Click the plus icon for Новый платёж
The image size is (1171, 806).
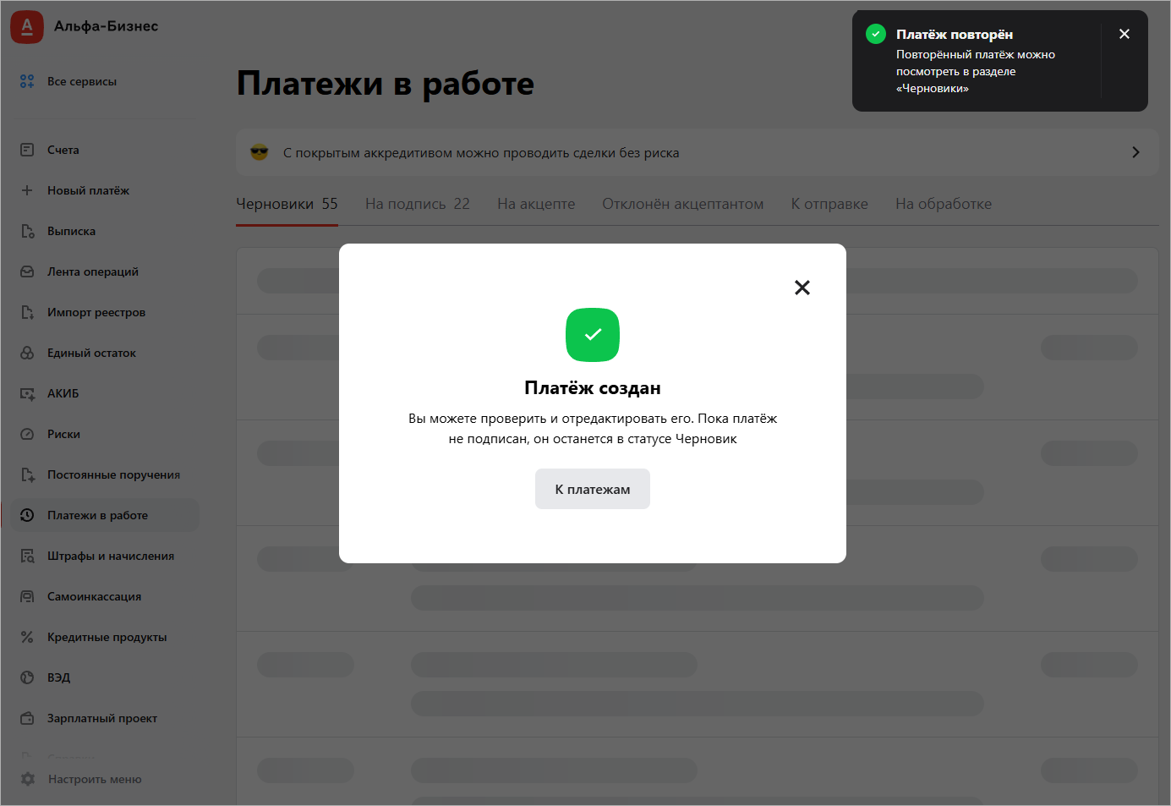(x=27, y=190)
